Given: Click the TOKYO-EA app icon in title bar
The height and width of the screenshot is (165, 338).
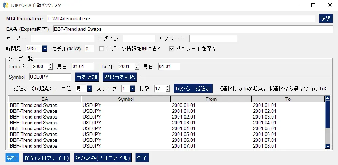Looking at the screenshot, I should point(5,5).
